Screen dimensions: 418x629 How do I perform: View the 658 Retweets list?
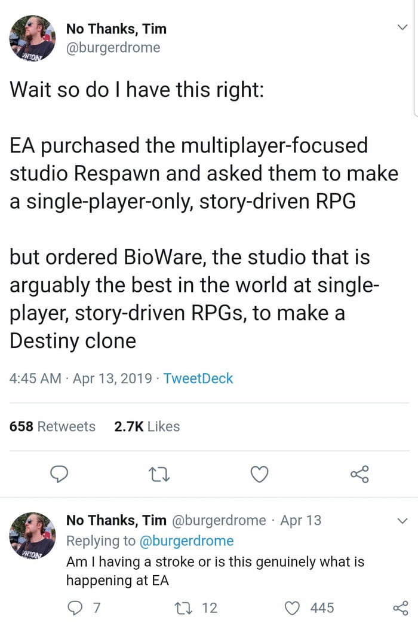coord(52,426)
